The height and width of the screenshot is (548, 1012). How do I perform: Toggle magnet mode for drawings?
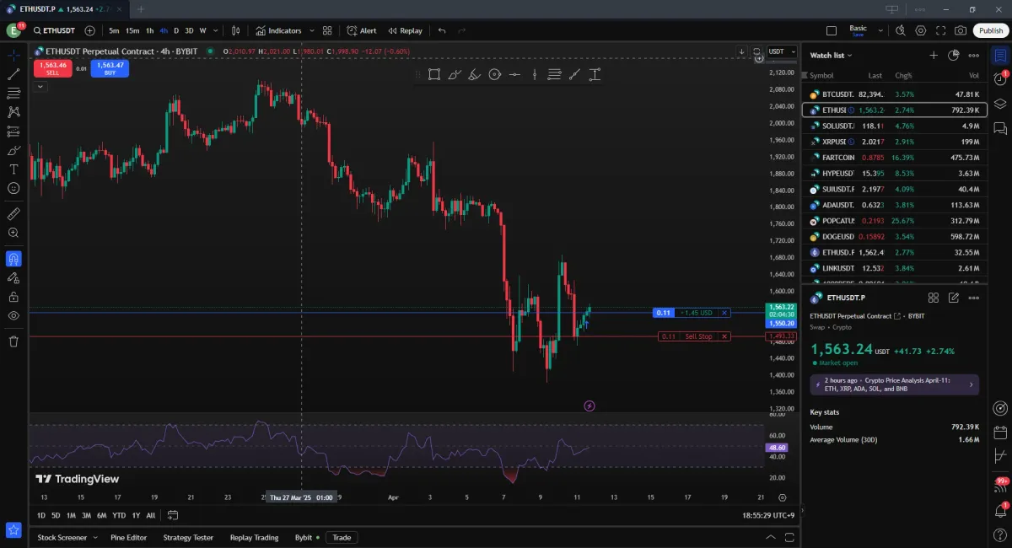pyautogui.click(x=13, y=259)
